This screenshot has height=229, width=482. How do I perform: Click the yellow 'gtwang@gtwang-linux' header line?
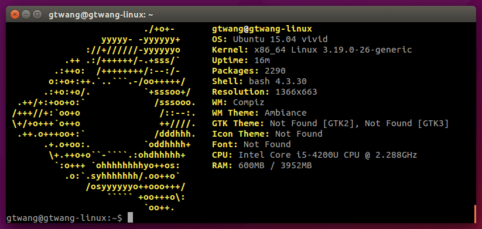(x=262, y=29)
